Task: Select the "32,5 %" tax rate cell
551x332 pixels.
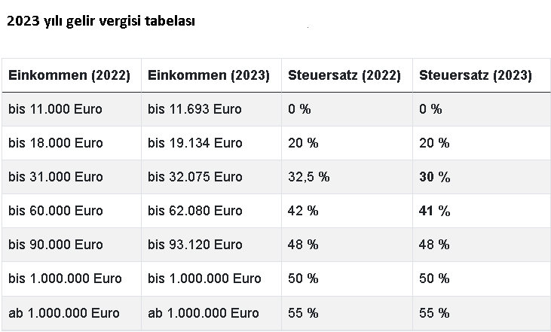Action: pyautogui.click(x=308, y=177)
